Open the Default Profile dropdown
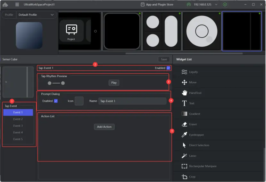 pyautogui.click(x=36, y=15)
